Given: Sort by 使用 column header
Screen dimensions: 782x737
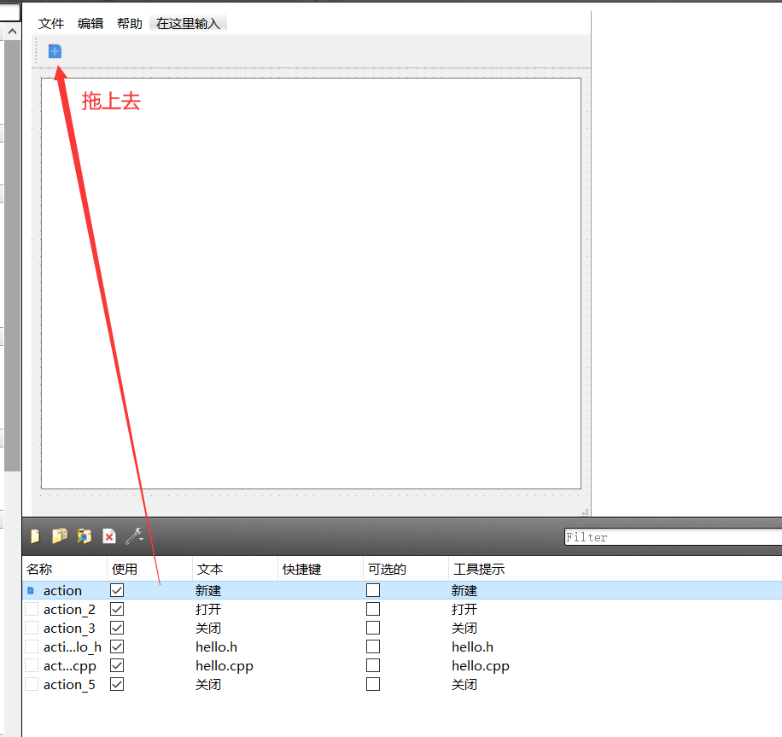Looking at the screenshot, I should coord(149,570).
